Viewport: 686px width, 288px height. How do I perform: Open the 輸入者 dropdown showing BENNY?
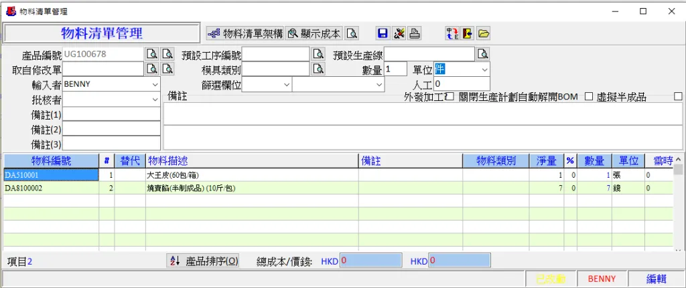pos(155,84)
